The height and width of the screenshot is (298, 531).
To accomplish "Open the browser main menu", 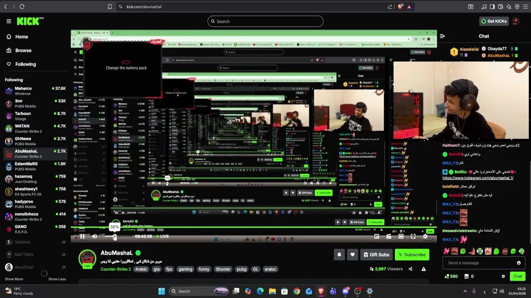I will pyautogui.click(x=525, y=7).
